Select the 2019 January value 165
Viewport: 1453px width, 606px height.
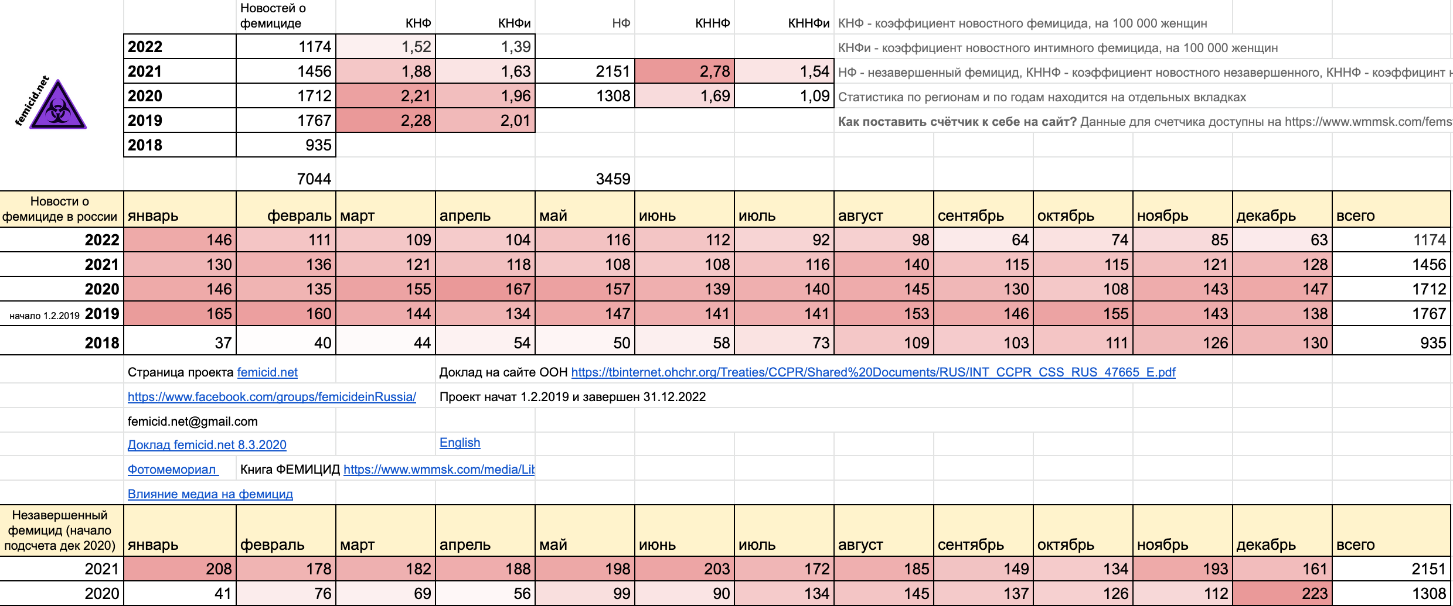coord(180,313)
